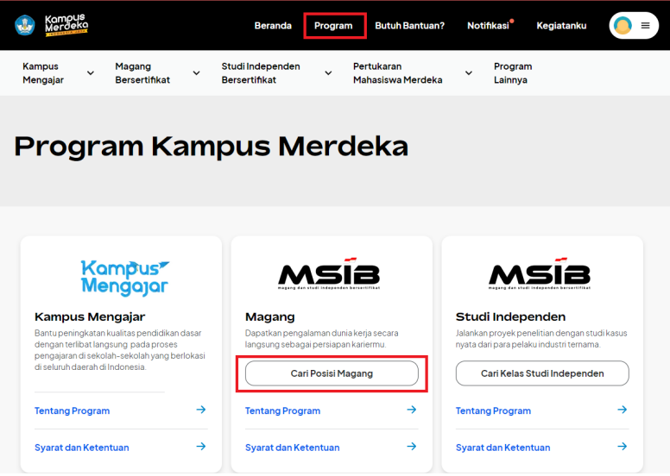Open Syarat dan Ketentuan link under Kampus Mengajar

(x=82, y=448)
